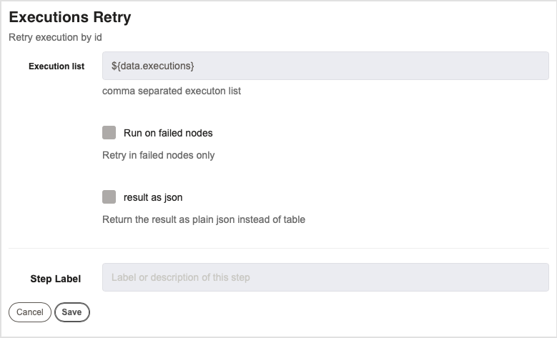557x338 pixels.
Task: Click the 'Label or description of this step' placeholder
Action: point(180,277)
